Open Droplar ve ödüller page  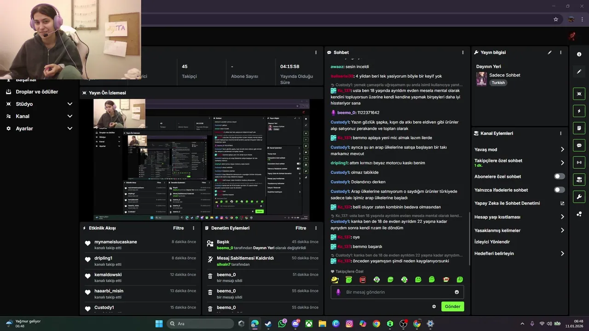[x=37, y=91]
